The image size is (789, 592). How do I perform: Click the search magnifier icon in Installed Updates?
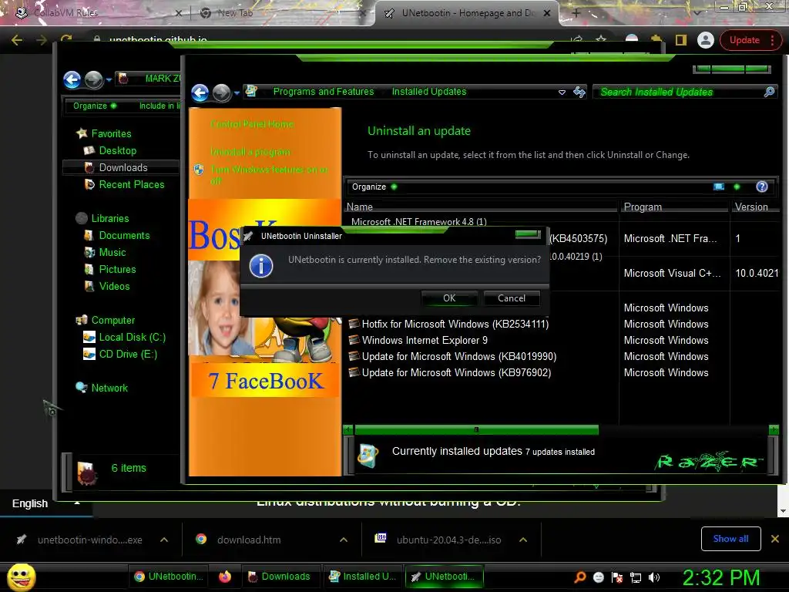pos(769,92)
